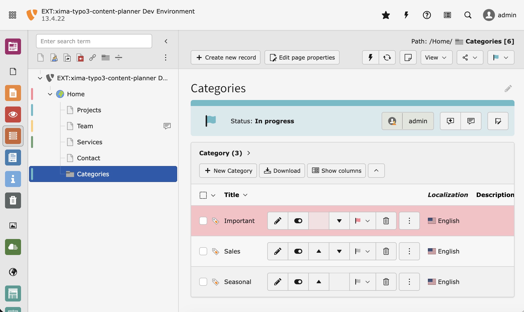Click the add comment icon in status bar
This screenshot has width=524, height=312.
pyautogui.click(x=450, y=121)
